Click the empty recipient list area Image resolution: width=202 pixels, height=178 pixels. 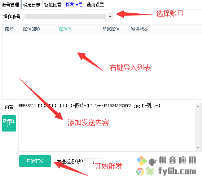point(102,66)
